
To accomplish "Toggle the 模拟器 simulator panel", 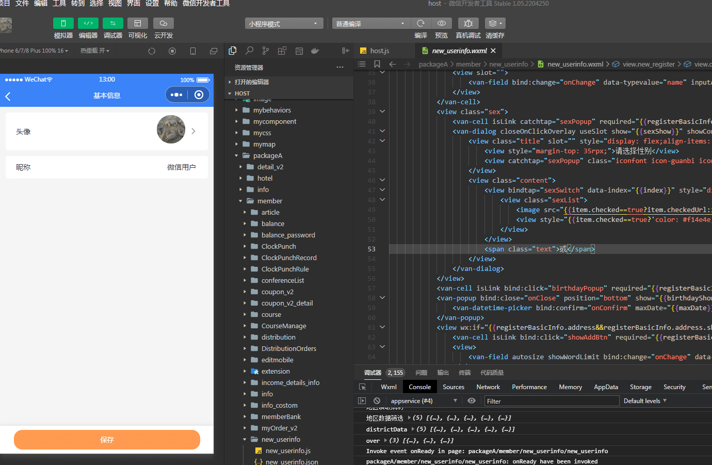I will [63, 23].
